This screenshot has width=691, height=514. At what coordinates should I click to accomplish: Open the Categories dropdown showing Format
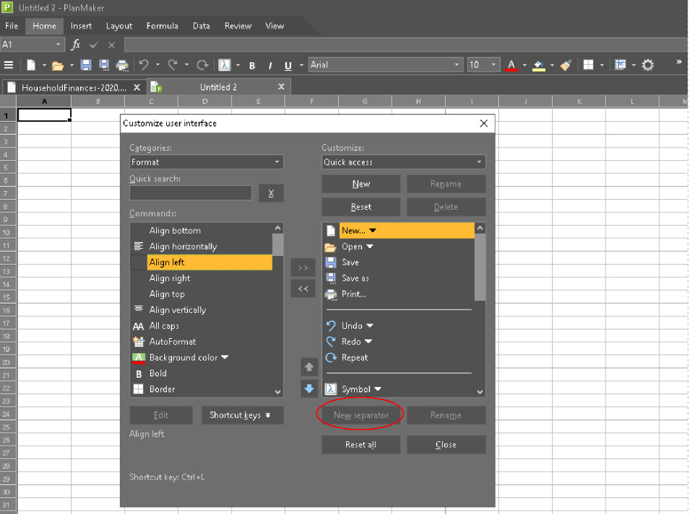[x=206, y=162]
